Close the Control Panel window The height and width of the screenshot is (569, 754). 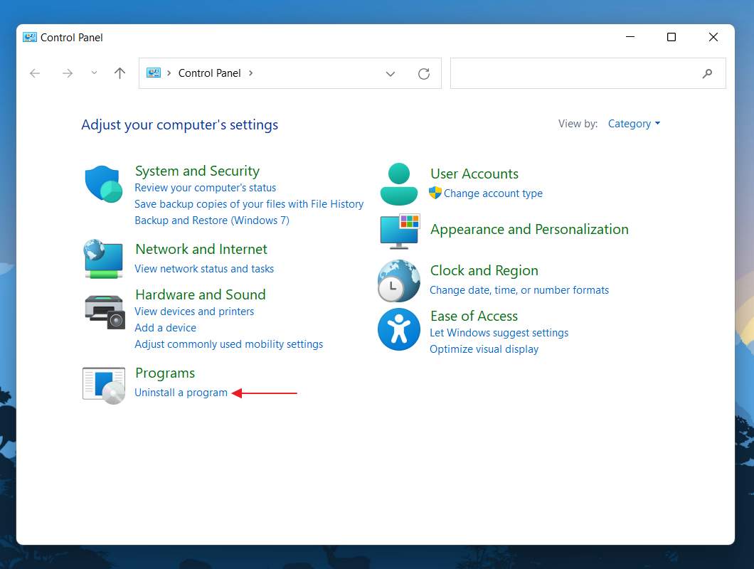click(713, 37)
